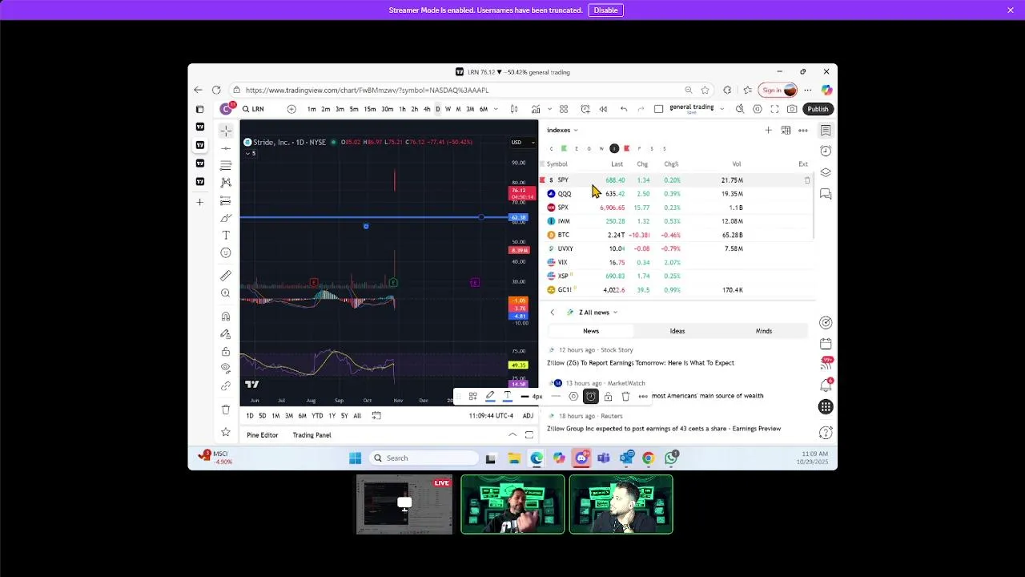Viewport: 1025px width, 577px height.
Task: Select the SPY row in watchlist
Action: coord(677,180)
